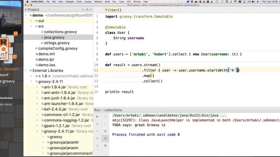Click the Pause output icon in Run panel
The height and width of the screenshot is (157, 280).
[x=97, y=131]
